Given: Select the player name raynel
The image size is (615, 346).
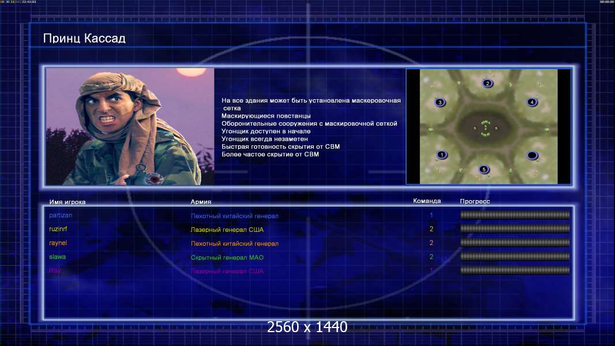Looking at the screenshot, I should pyautogui.click(x=58, y=243).
